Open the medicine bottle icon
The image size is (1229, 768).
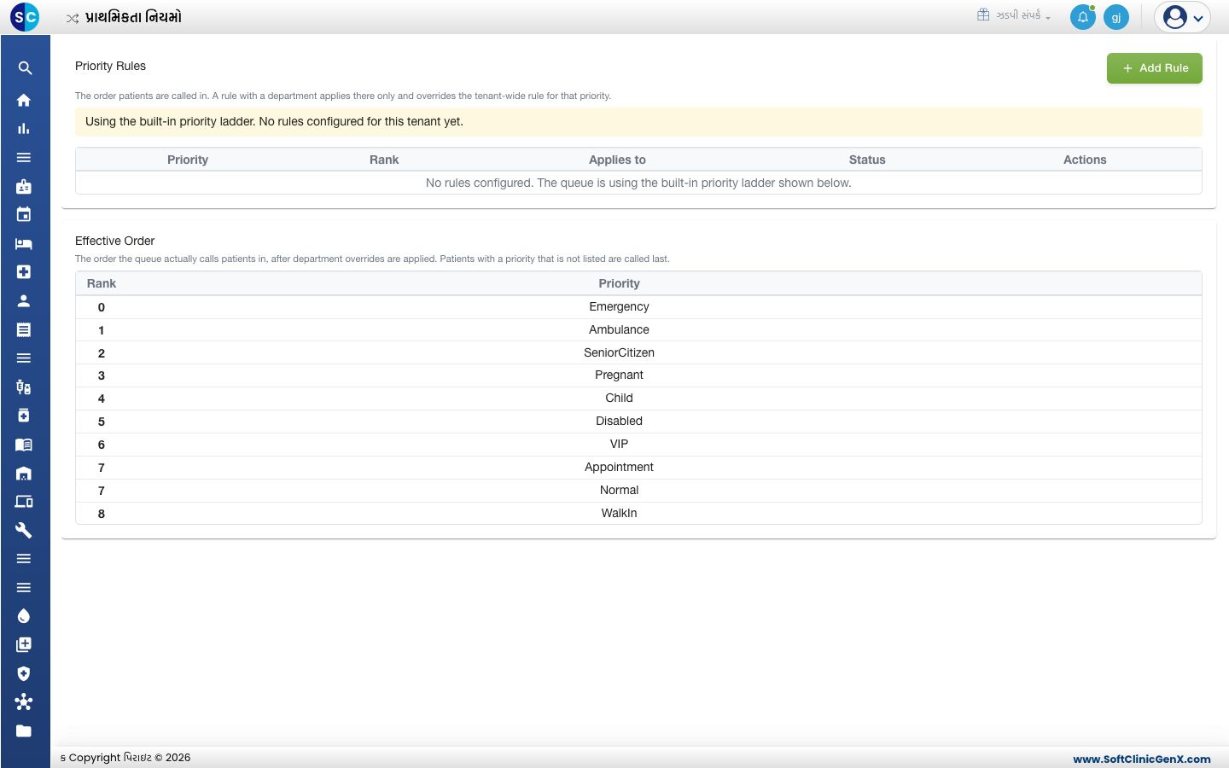tap(24, 416)
